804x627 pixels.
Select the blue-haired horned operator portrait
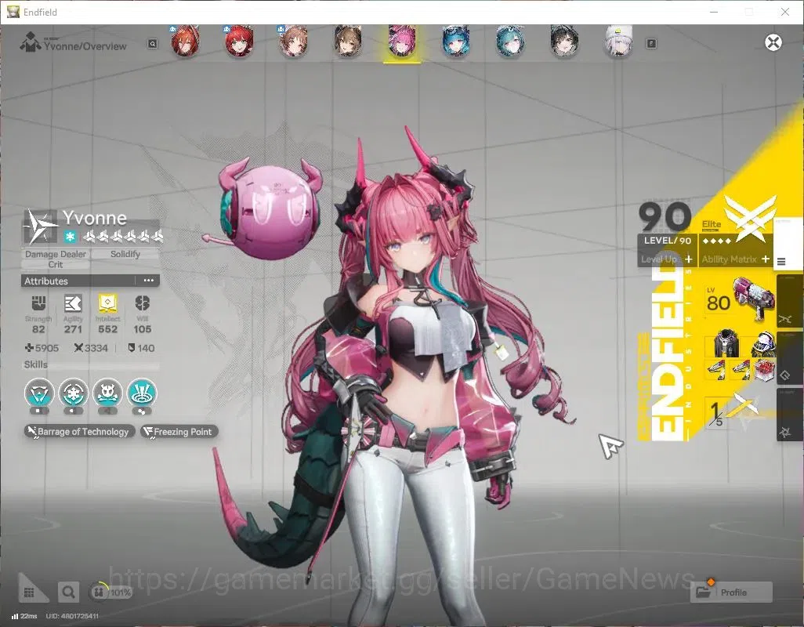click(x=456, y=42)
